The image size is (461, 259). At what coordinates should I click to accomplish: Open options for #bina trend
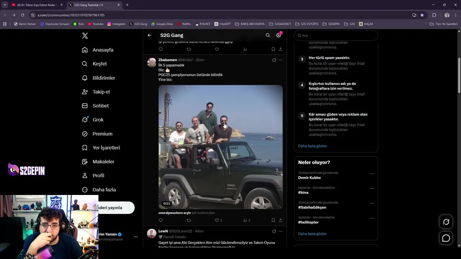coord(372,188)
